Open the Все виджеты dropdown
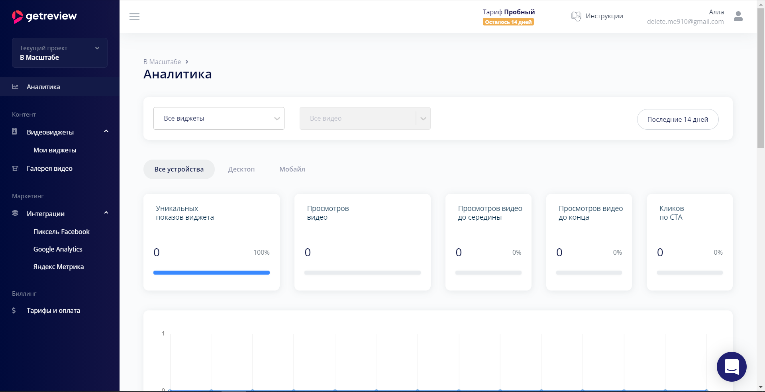 [x=219, y=118]
